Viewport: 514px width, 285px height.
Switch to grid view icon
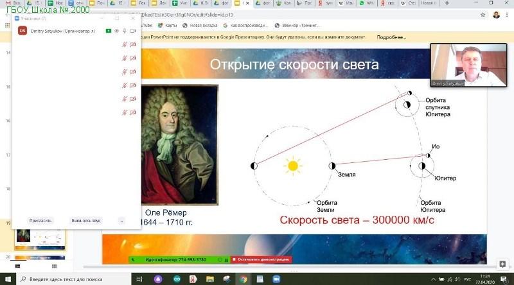click(55, 266)
